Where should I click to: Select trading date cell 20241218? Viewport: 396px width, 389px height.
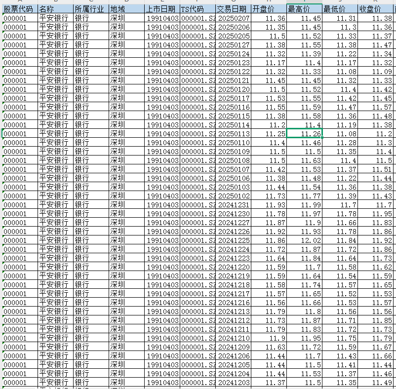pos(234,285)
